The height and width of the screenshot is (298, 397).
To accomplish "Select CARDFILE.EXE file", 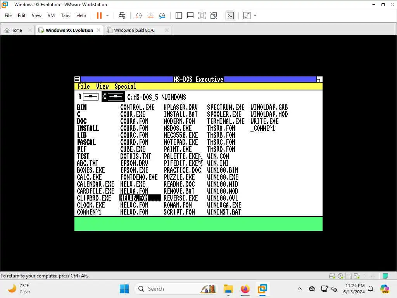I will click(95, 191).
